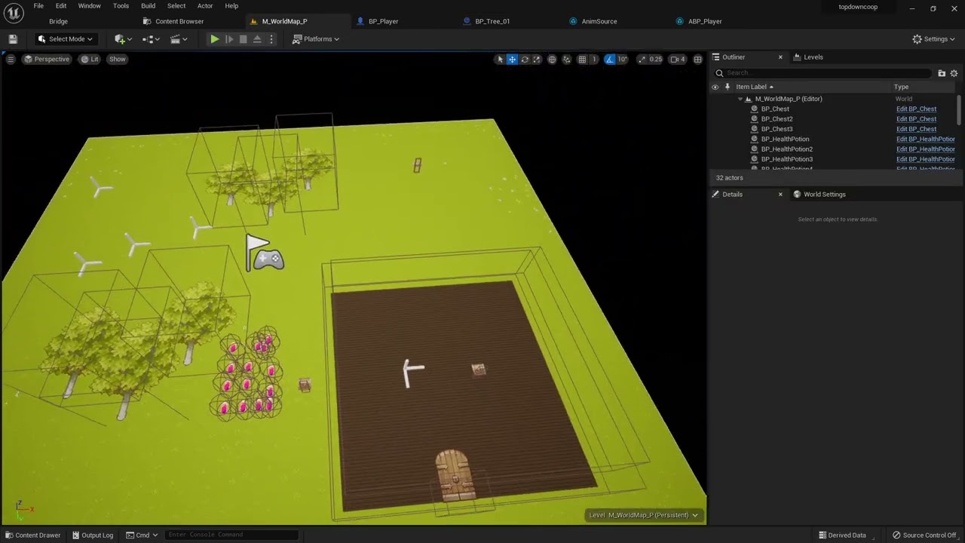The height and width of the screenshot is (543, 965).
Task: Save the current level with floppy icon
Action: 13,39
